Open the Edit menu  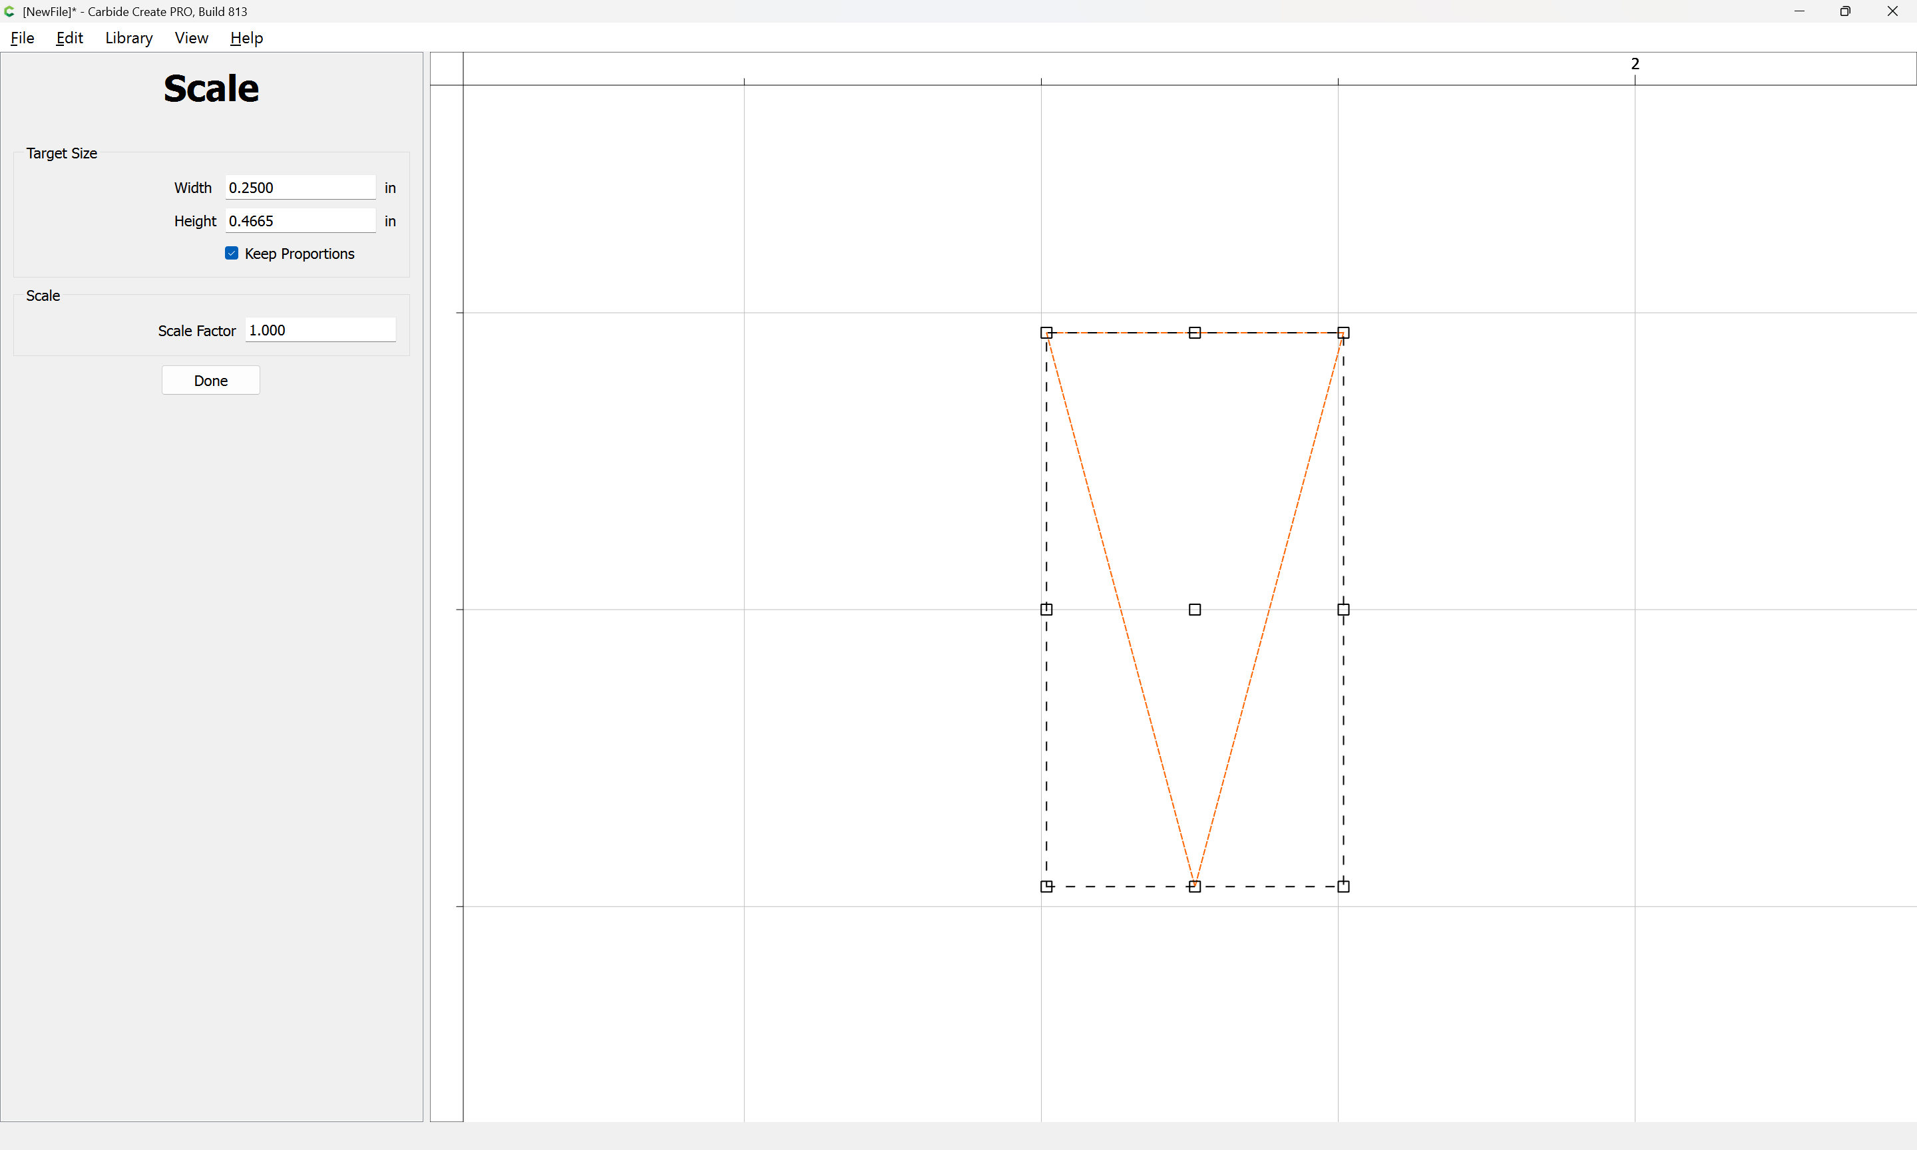[x=70, y=38]
